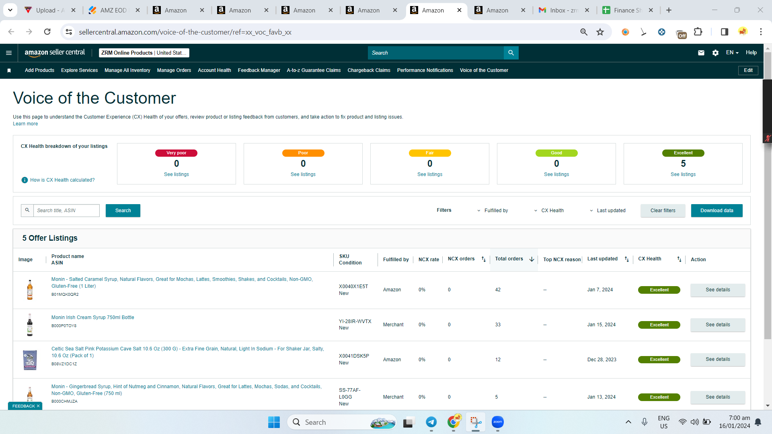Expand the Last updated filter

tap(608, 211)
